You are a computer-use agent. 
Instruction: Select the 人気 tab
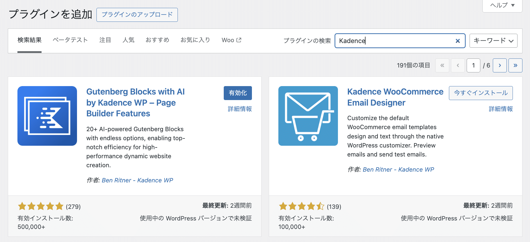(128, 40)
